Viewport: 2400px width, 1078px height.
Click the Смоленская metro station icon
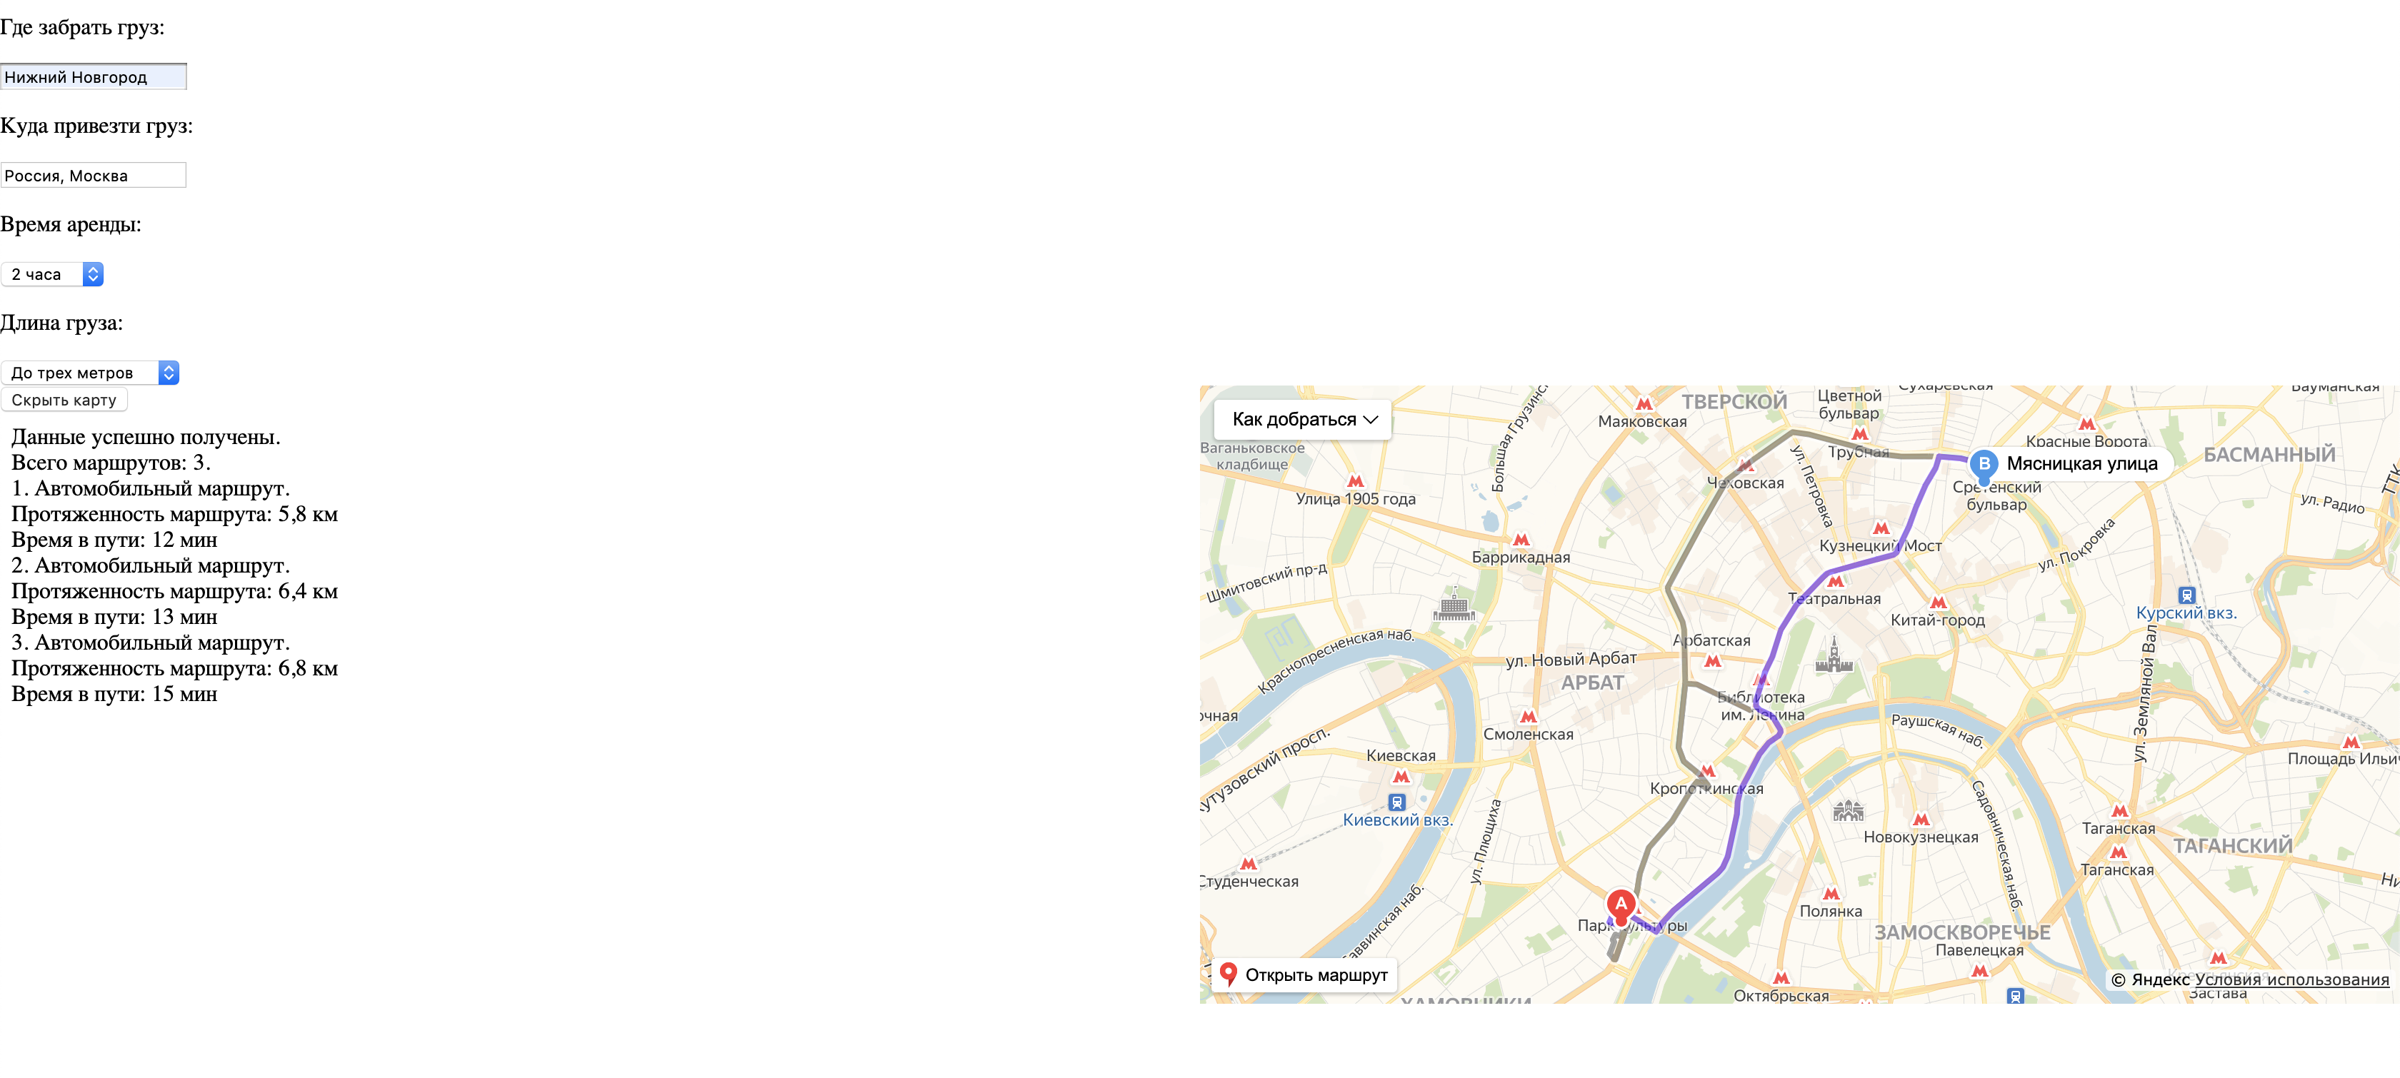1528,717
